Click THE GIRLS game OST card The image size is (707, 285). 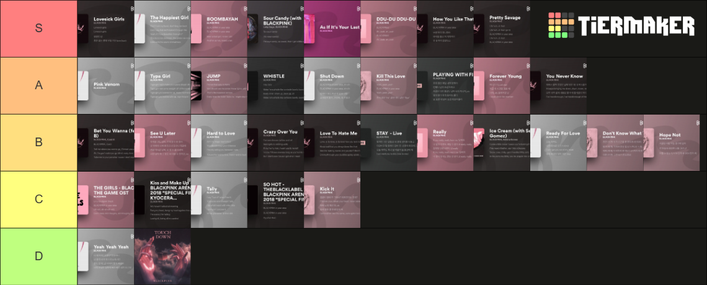pyautogui.click(x=106, y=199)
